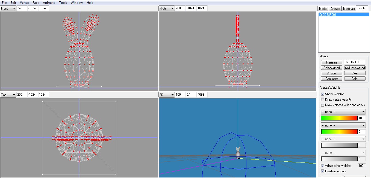Open the Help menu
371x178 pixels.
(x=90, y=3)
